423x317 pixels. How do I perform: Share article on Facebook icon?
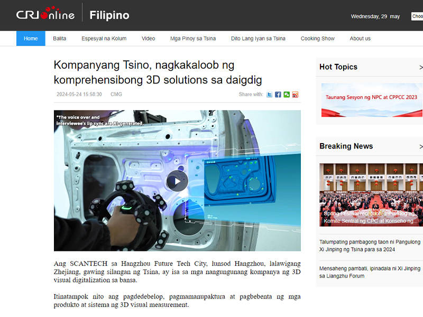278,95
